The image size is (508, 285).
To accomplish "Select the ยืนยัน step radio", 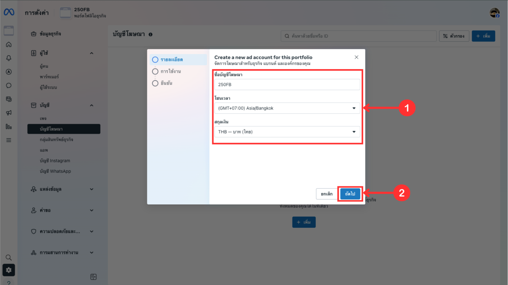I will click(x=155, y=83).
